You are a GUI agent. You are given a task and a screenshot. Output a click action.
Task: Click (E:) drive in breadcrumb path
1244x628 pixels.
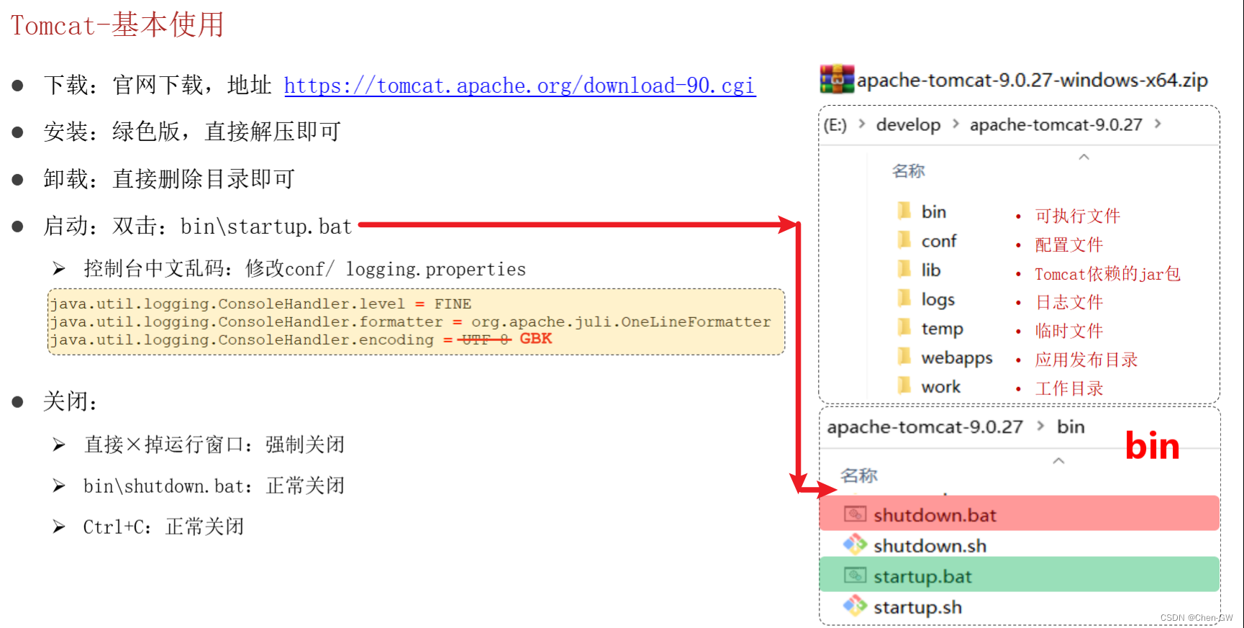[835, 125]
